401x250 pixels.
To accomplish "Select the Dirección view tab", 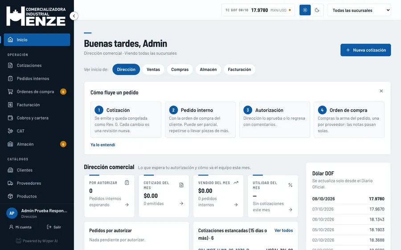I will 126,69.
